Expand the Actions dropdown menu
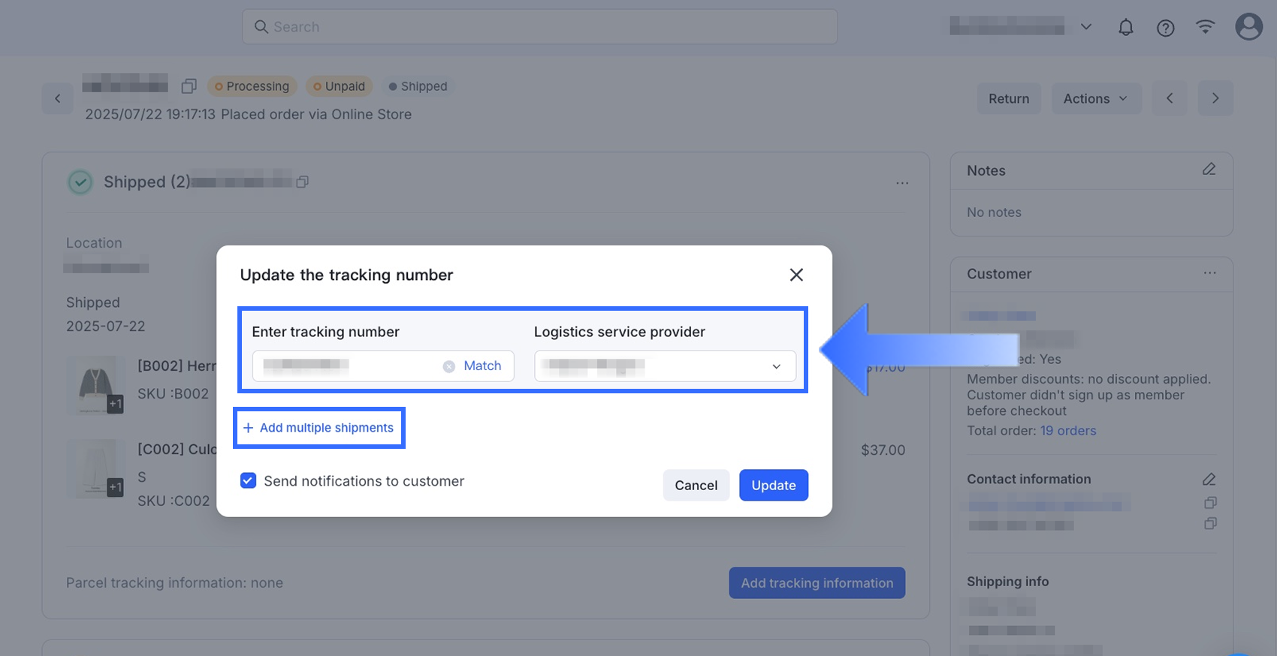The image size is (1277, 656). pos(1095,98)
